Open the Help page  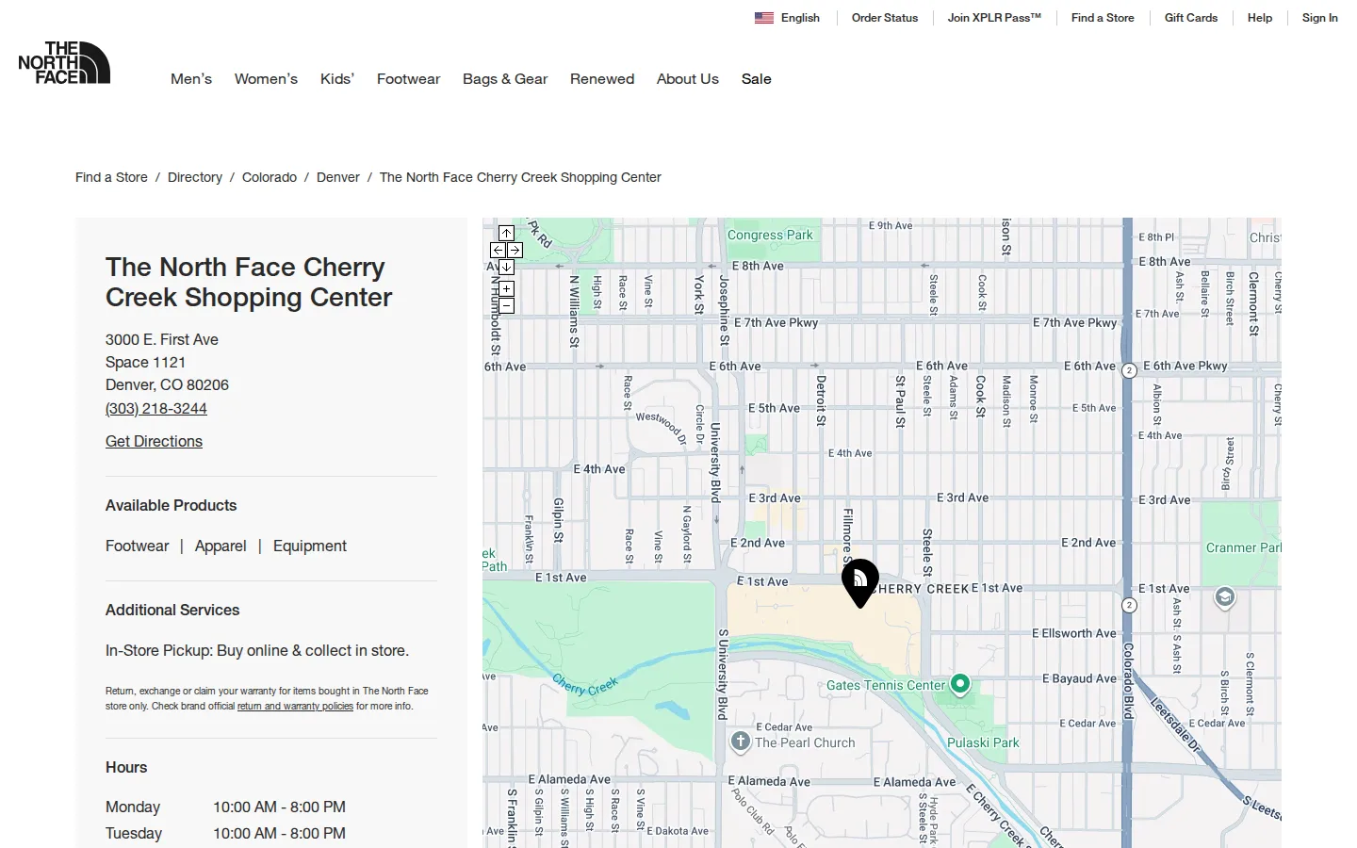pyautogui.click(x=1260, y=18)
